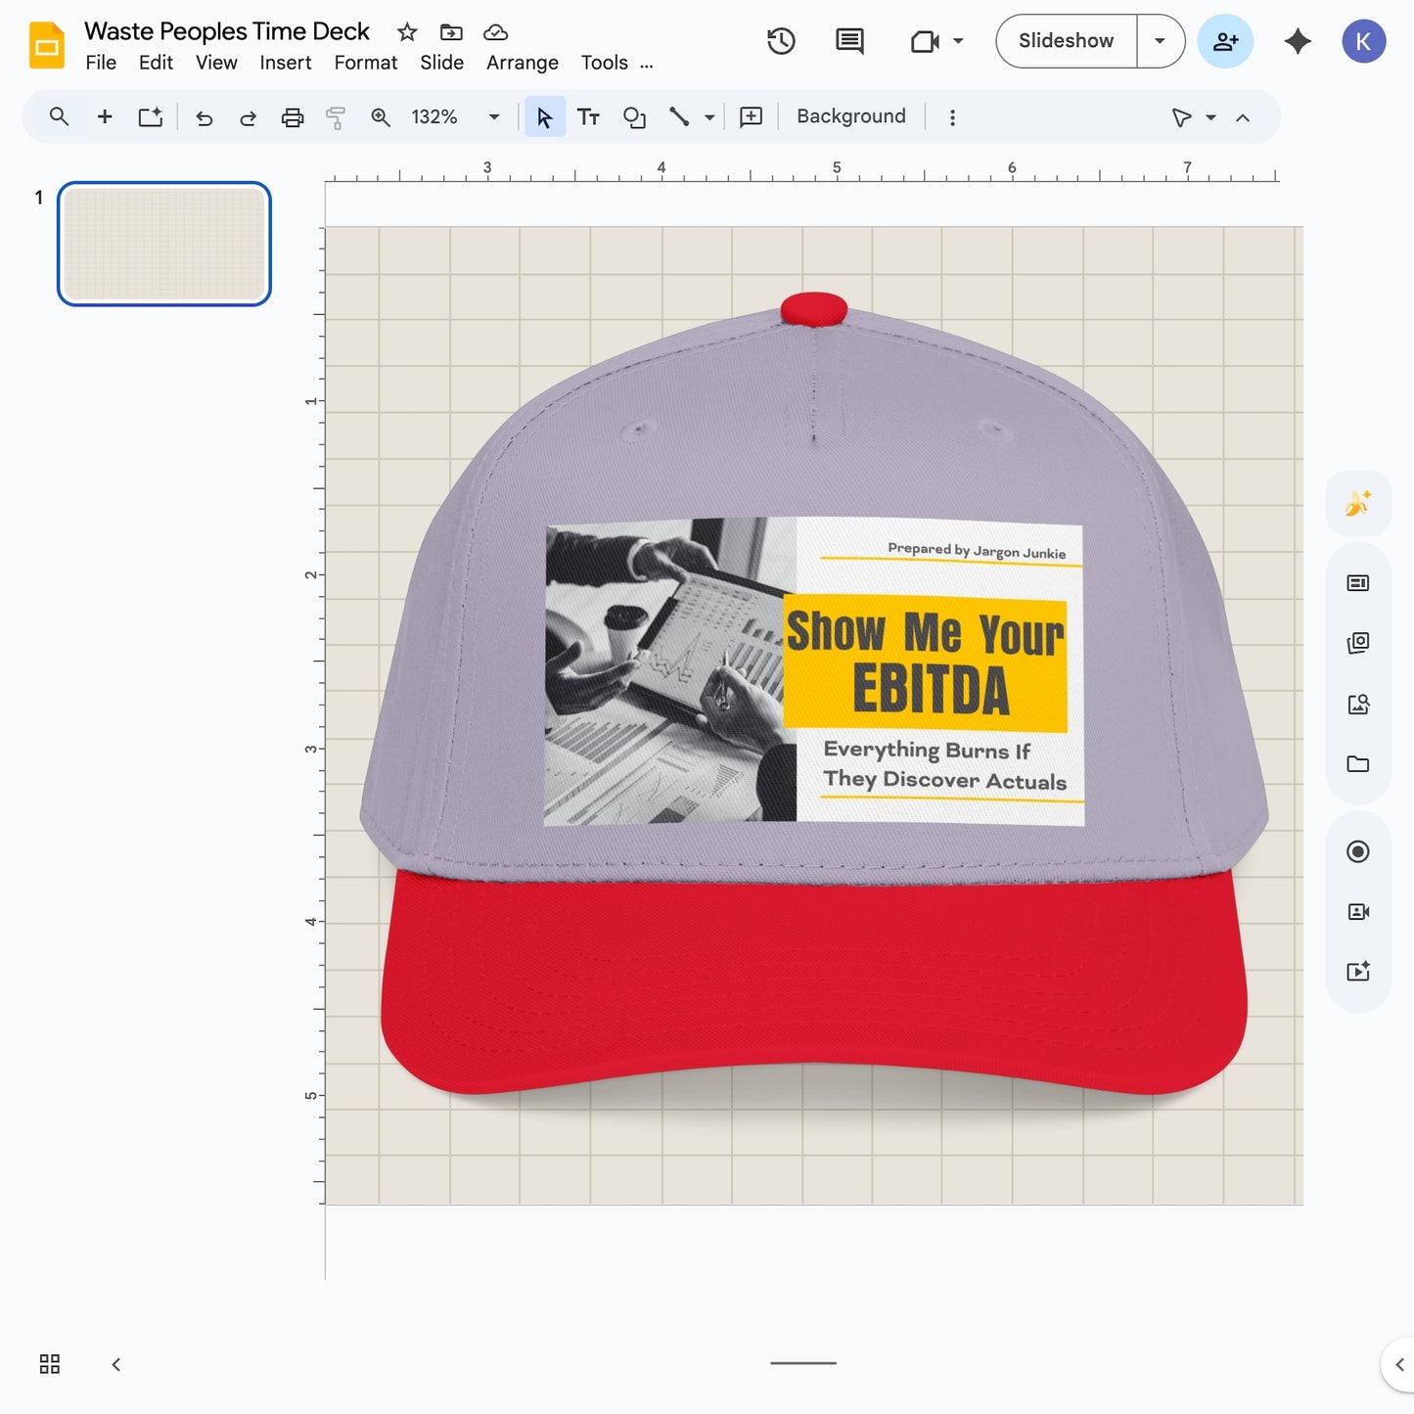Click the move to folder icon
The image size is (1414, 1414).
click(x=451, y=32)
